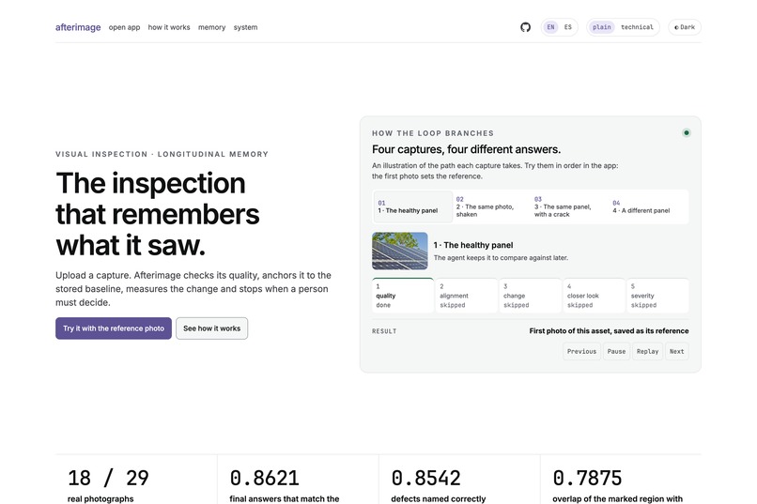This screenshot has width=757, height=504.
Task: Switch language to EN
Action: pyautogui.click(x=551, y=27)
